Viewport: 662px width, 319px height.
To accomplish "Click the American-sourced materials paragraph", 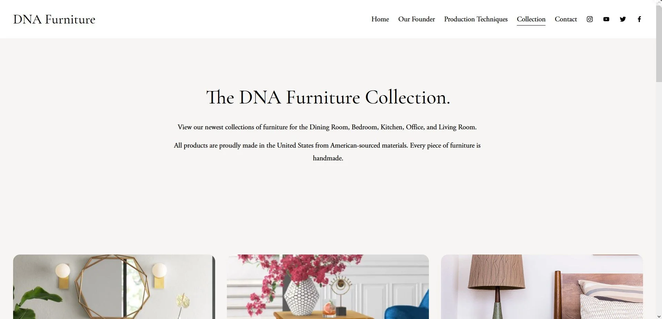I will coord(327,152).
